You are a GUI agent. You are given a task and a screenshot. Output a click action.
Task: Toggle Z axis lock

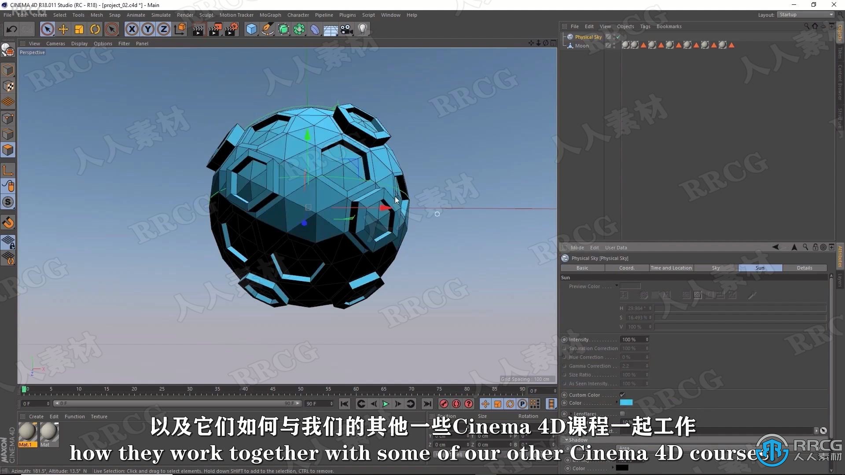163,29
